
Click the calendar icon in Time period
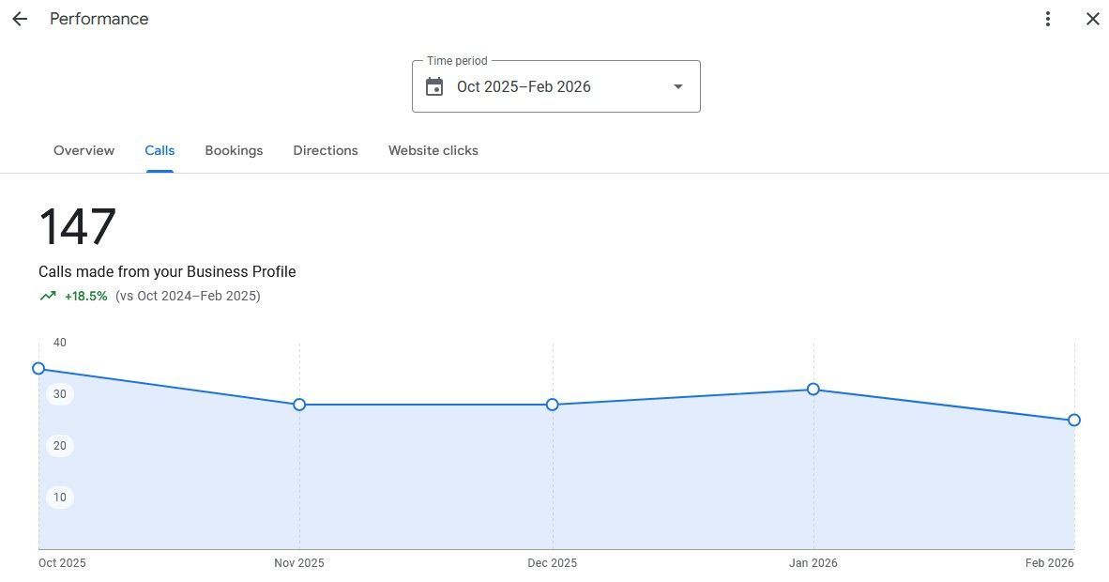(434, 87)
